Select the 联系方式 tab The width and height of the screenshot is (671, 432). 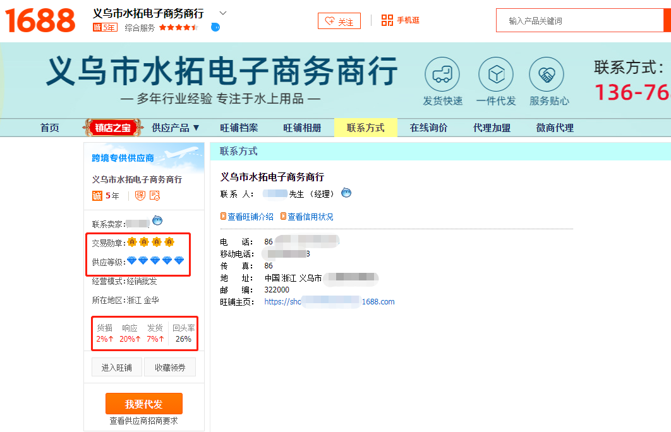(365, 128)
